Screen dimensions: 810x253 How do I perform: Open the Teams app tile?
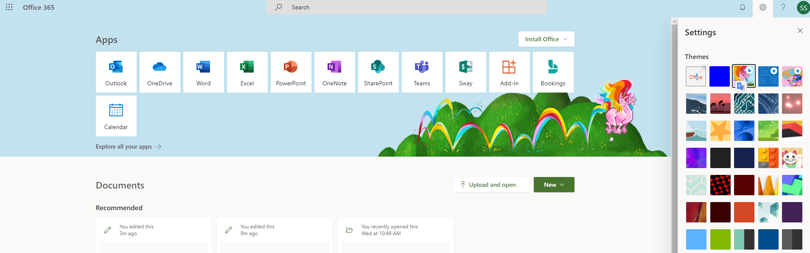click(x=422, y=72)
